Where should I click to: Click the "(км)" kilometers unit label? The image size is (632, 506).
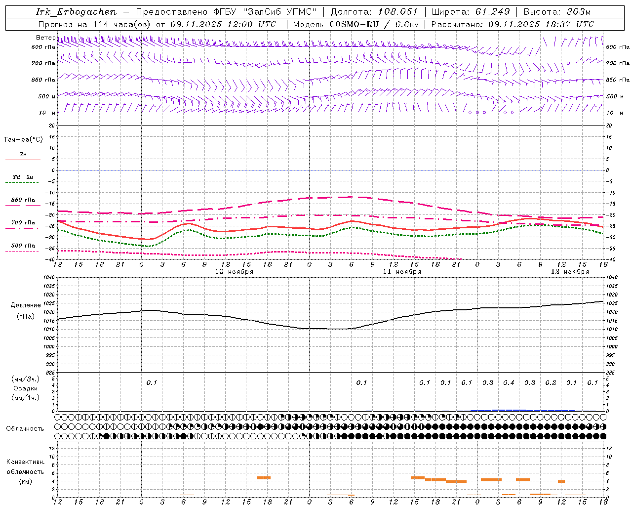click(26, 481)
